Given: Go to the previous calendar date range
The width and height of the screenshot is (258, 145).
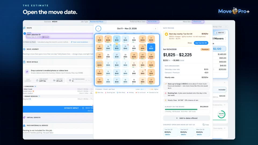Looking at the screenshot, I should point(98,29).
